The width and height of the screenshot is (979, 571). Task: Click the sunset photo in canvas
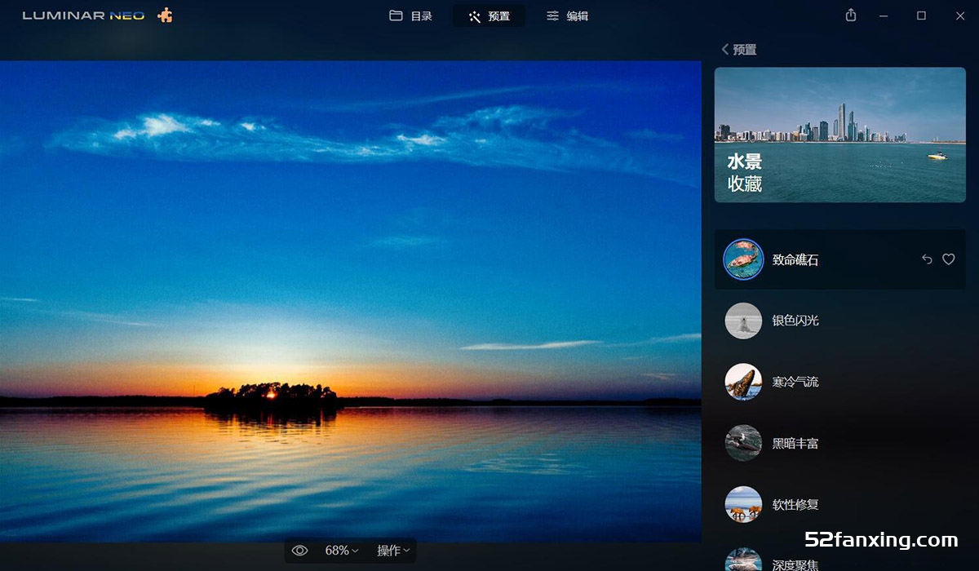point(351,301)
